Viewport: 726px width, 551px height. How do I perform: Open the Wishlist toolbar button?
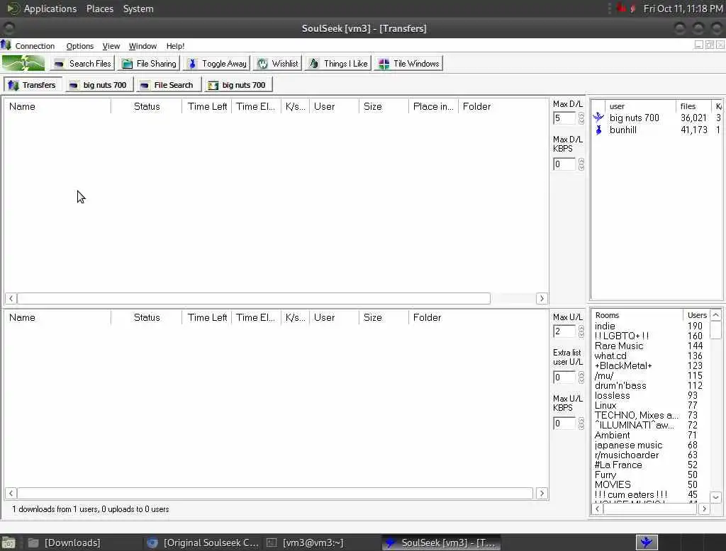click(277, 63)
